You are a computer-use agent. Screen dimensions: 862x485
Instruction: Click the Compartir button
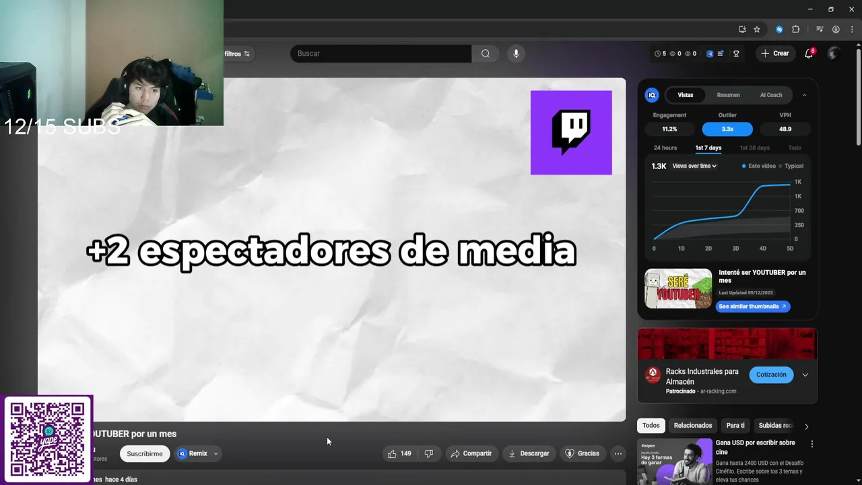[471, 453]
